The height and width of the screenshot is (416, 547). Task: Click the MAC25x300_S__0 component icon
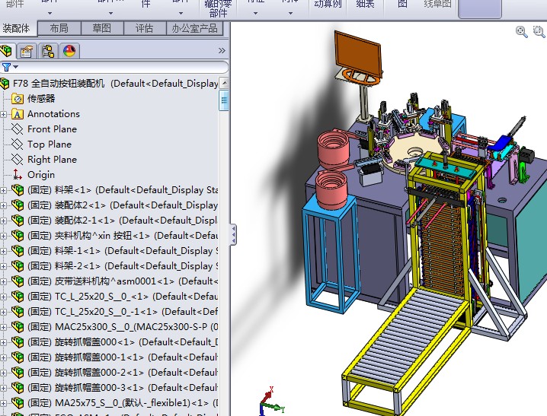(x=18, y=326)
